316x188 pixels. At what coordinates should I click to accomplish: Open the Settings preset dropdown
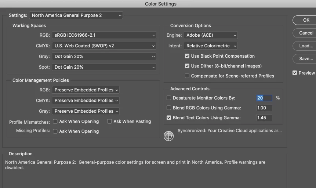[76, 15]
